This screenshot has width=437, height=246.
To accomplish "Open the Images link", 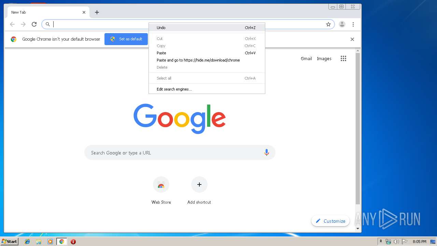I will pos(324,58).
